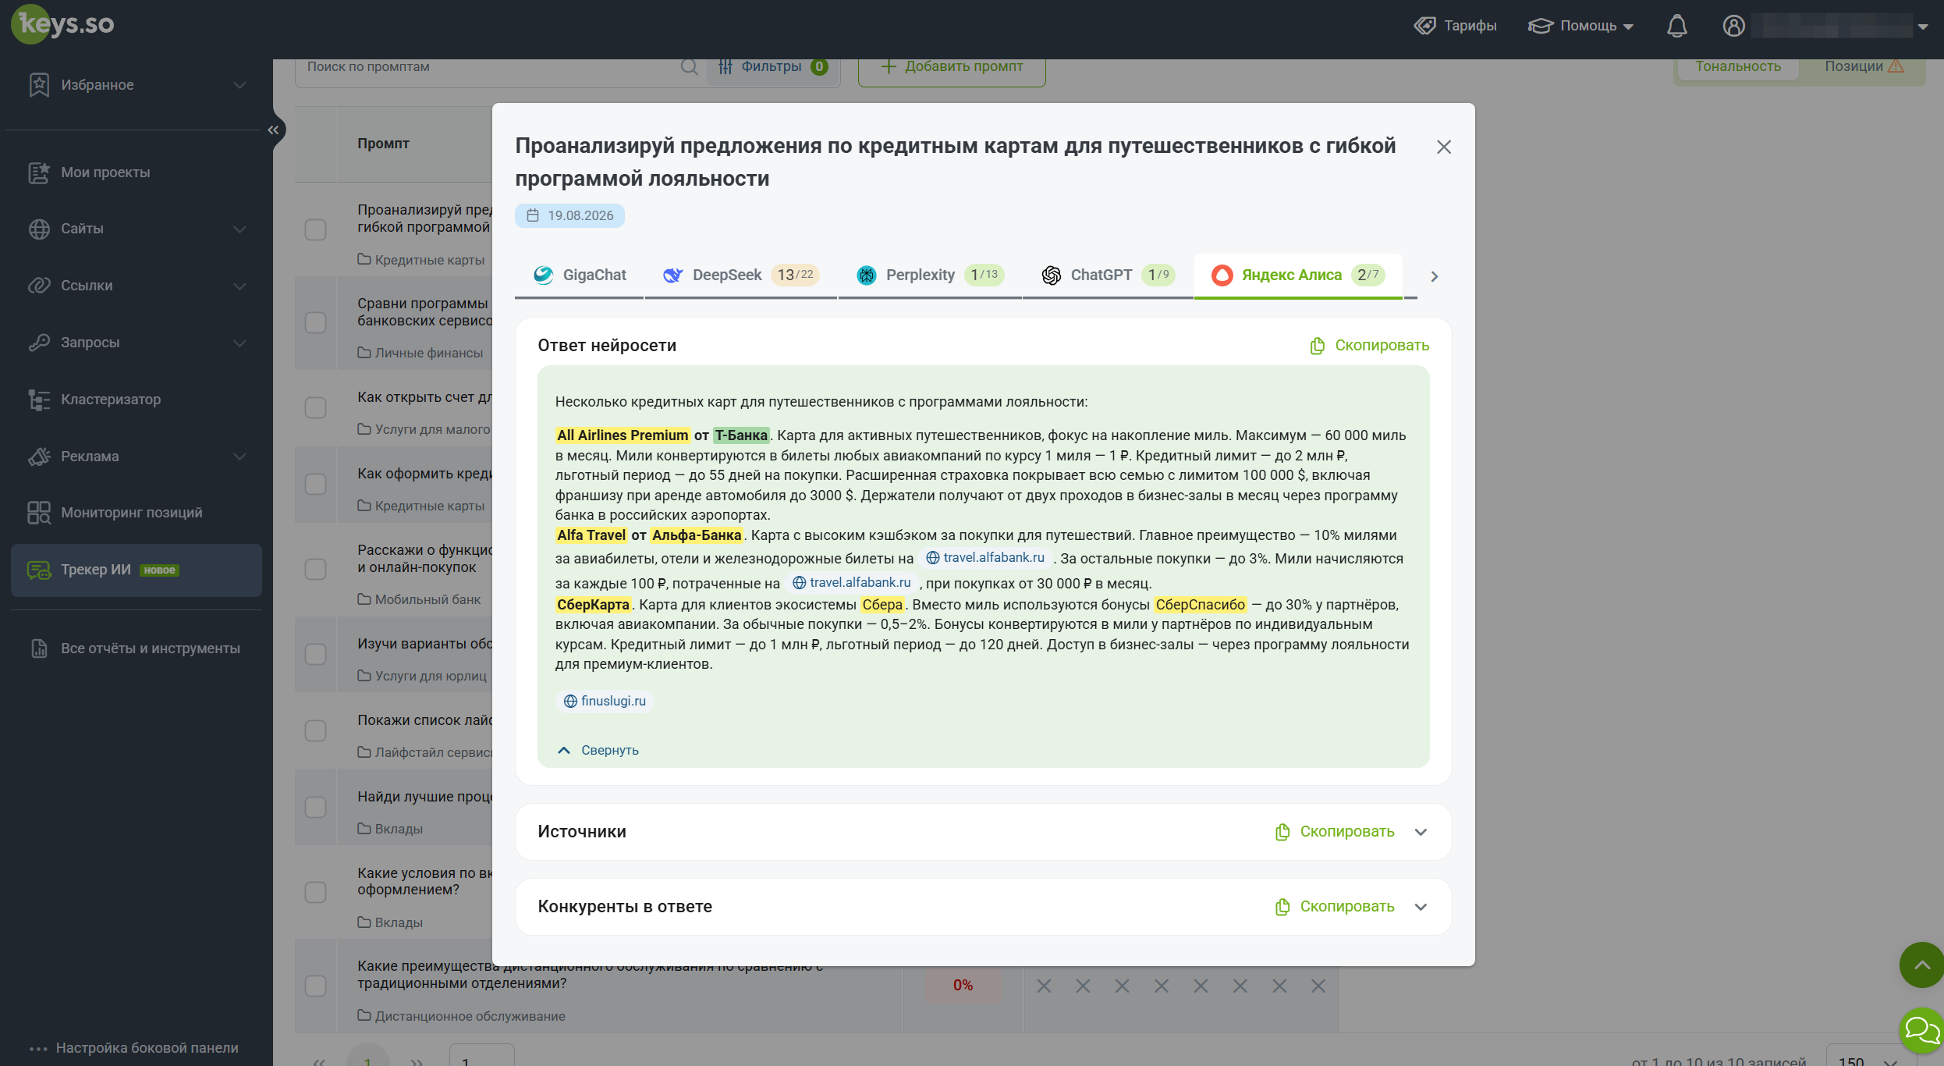Click the keys.so logo
1944x1066 pixels.
coord(63,24)
